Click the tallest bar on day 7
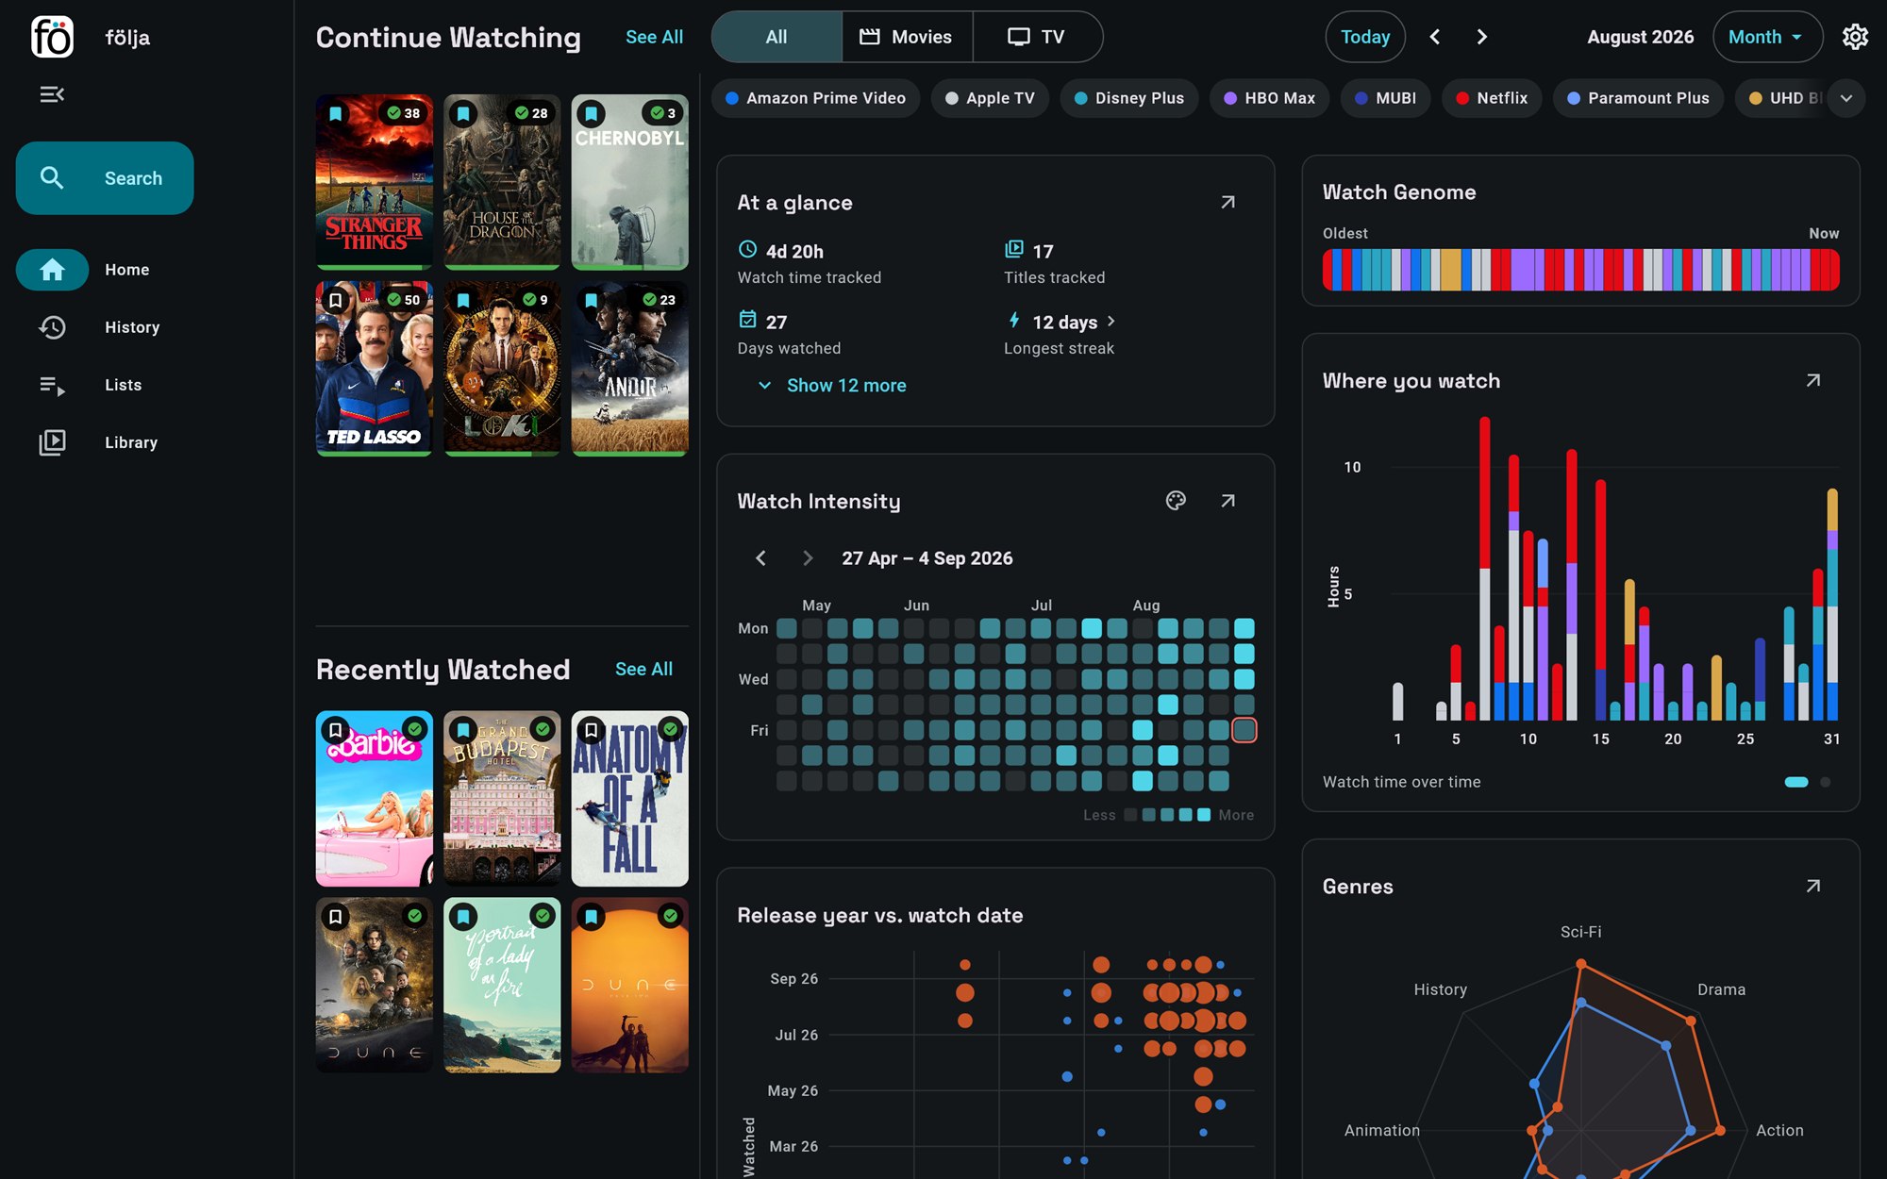Image resolution: width=1887 pixels, height=1179 pixels. point(1484,569)
